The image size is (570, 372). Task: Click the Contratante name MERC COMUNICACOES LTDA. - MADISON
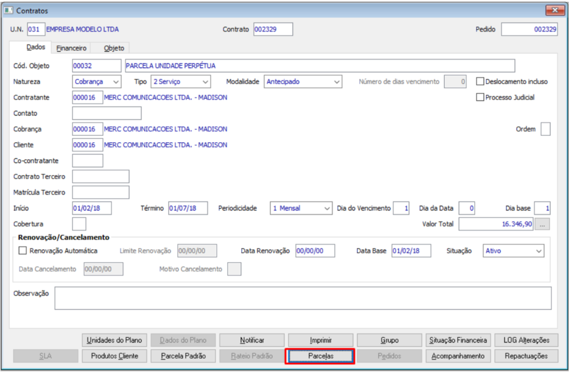(x=165, y=98)
